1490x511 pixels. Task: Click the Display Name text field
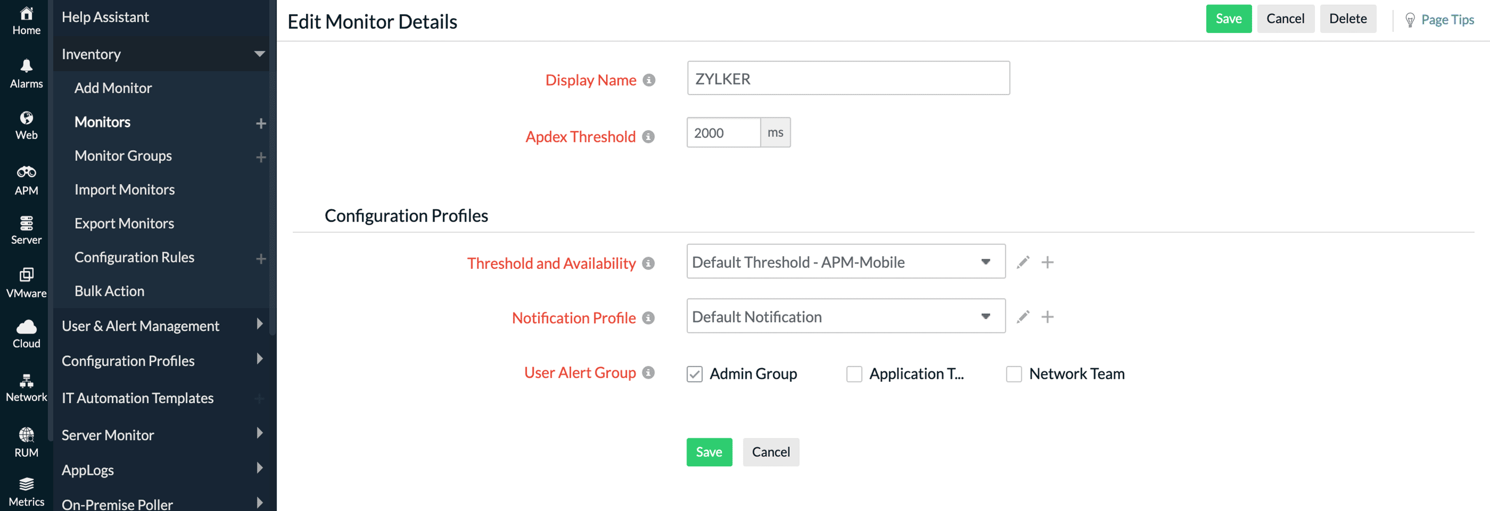coord(848,79)
